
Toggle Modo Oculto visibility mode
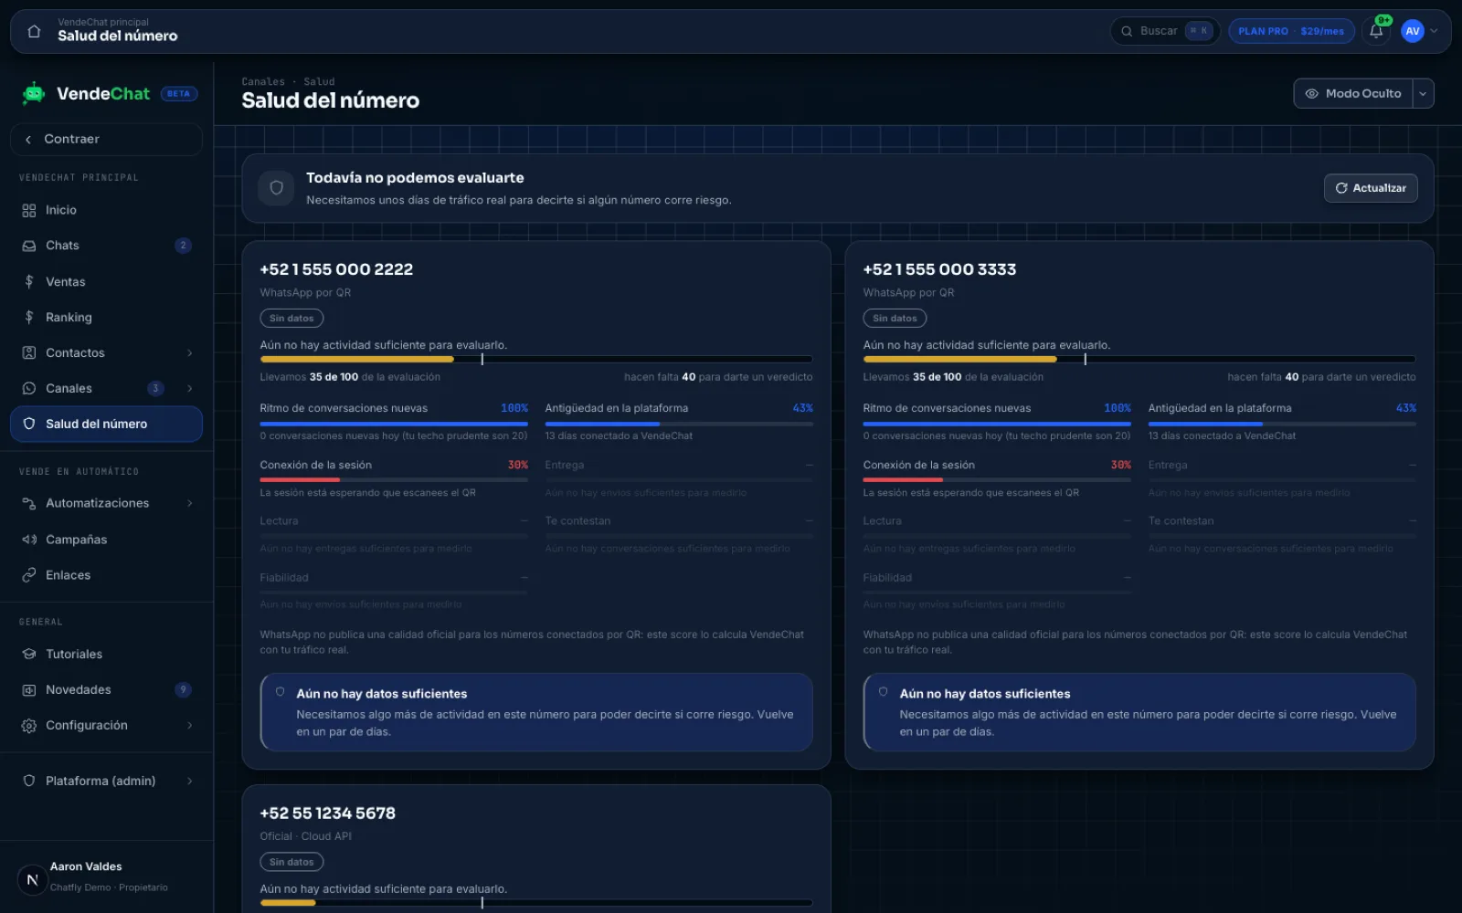(x=1353, y=93)
